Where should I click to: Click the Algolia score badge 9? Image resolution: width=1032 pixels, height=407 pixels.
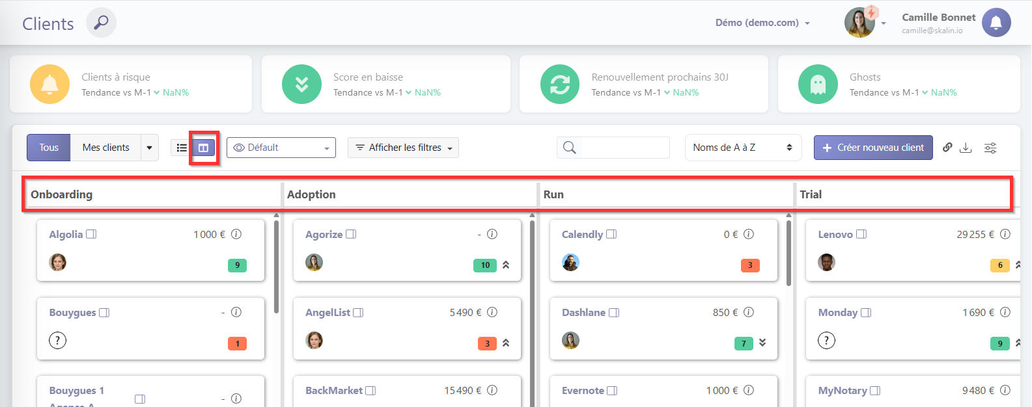click(x=237, y=265)
